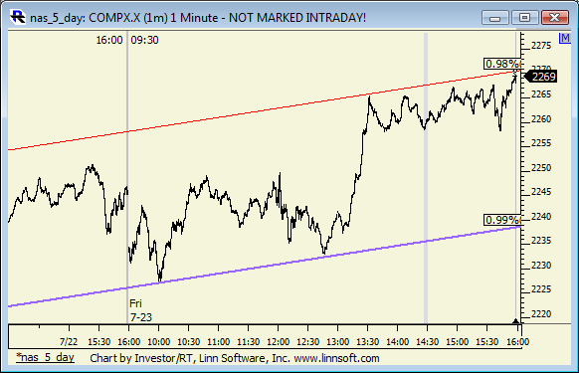Click the upper 0.98% channel label

(x=501, y=64)
